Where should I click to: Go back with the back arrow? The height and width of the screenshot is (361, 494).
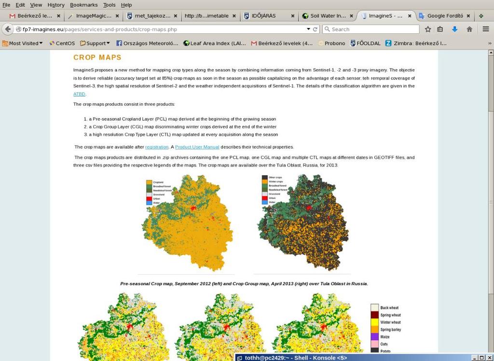point(8,29)
